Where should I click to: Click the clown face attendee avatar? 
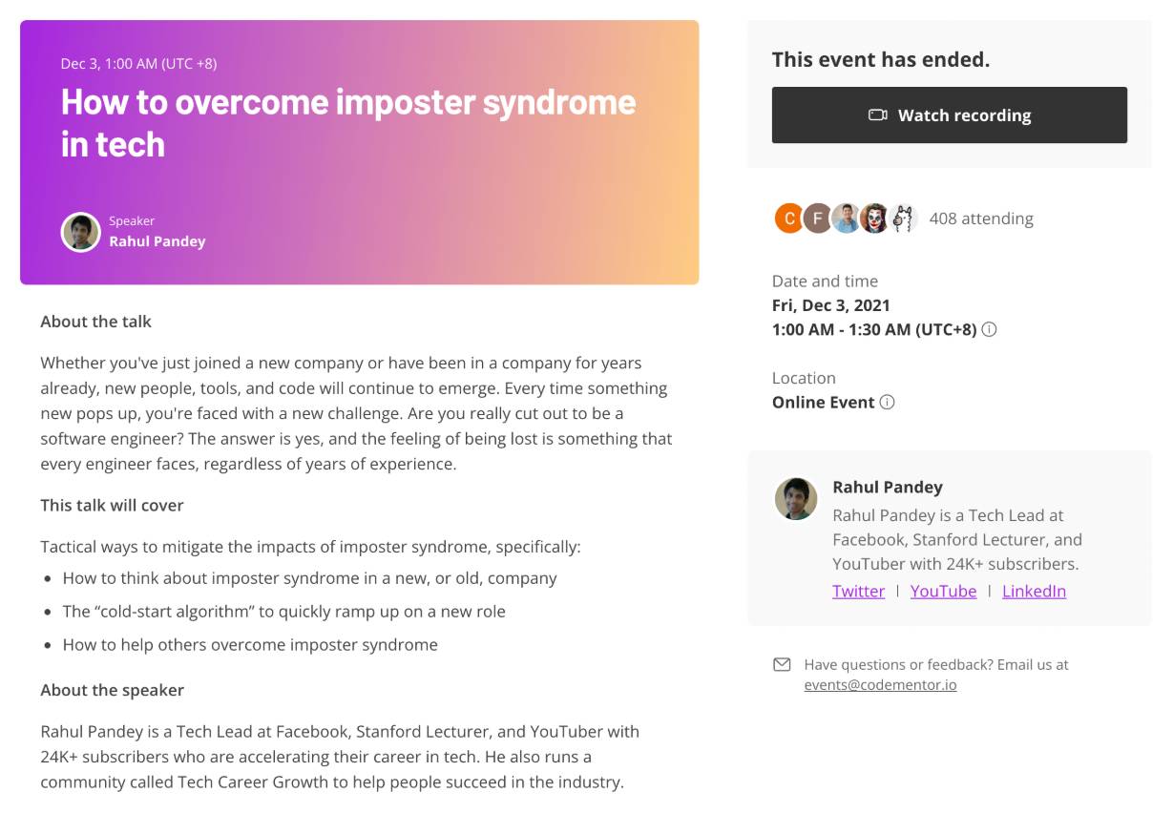[874, 219]
